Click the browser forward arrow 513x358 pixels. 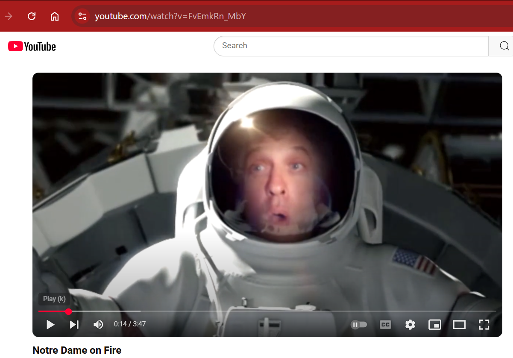[8, 16]
